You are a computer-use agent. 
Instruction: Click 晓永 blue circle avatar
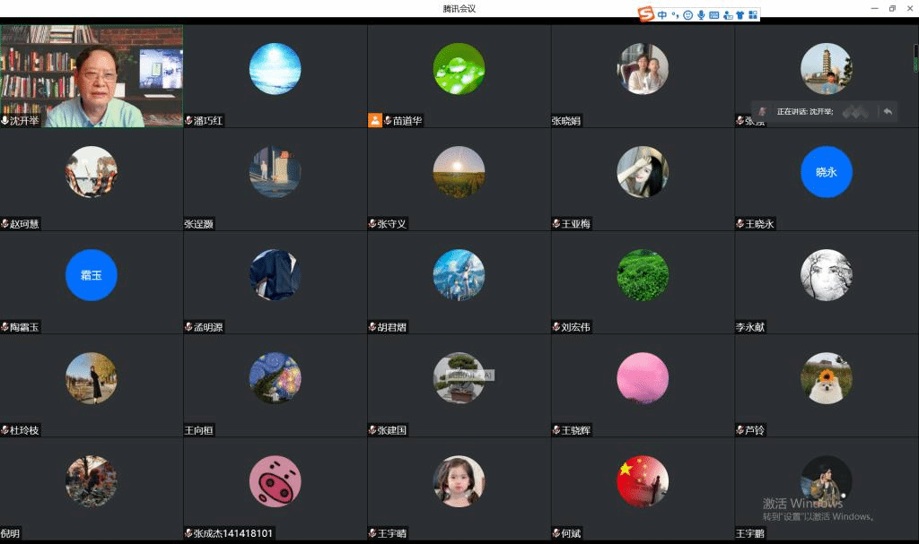coord(826,172)
